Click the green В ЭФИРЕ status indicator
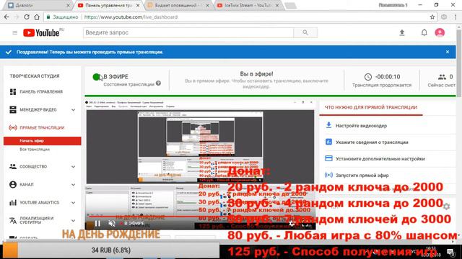The width and height of the screenshot is (462, 259). (x=96, y=77)
